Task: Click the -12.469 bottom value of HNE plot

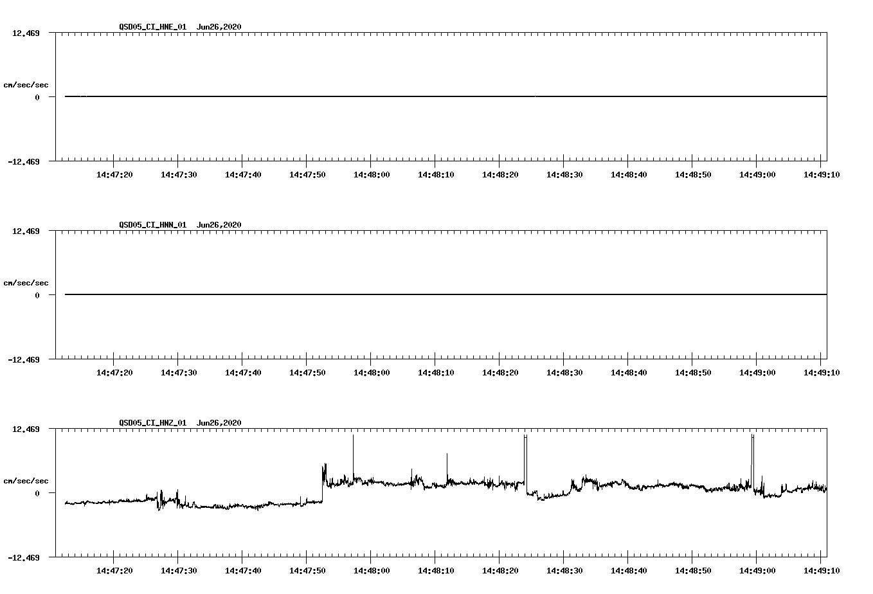Action: [24, 161]
